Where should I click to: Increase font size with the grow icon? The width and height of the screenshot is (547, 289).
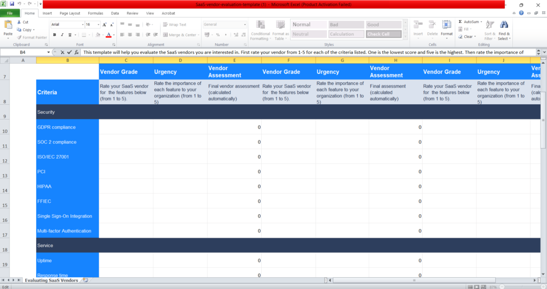(104, 25)
